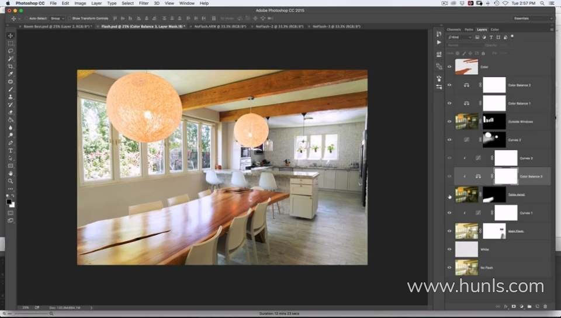Select the Dodge tool
Screen dimensions: 561x318
tap(11, 135)
